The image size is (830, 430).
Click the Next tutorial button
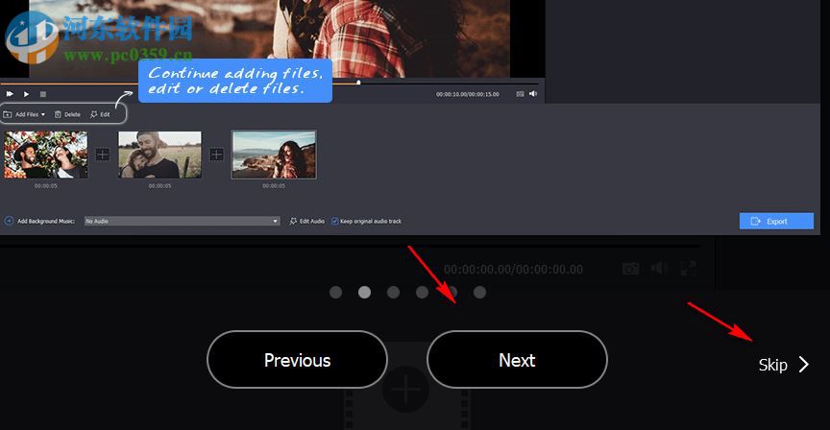coord(517,360)
